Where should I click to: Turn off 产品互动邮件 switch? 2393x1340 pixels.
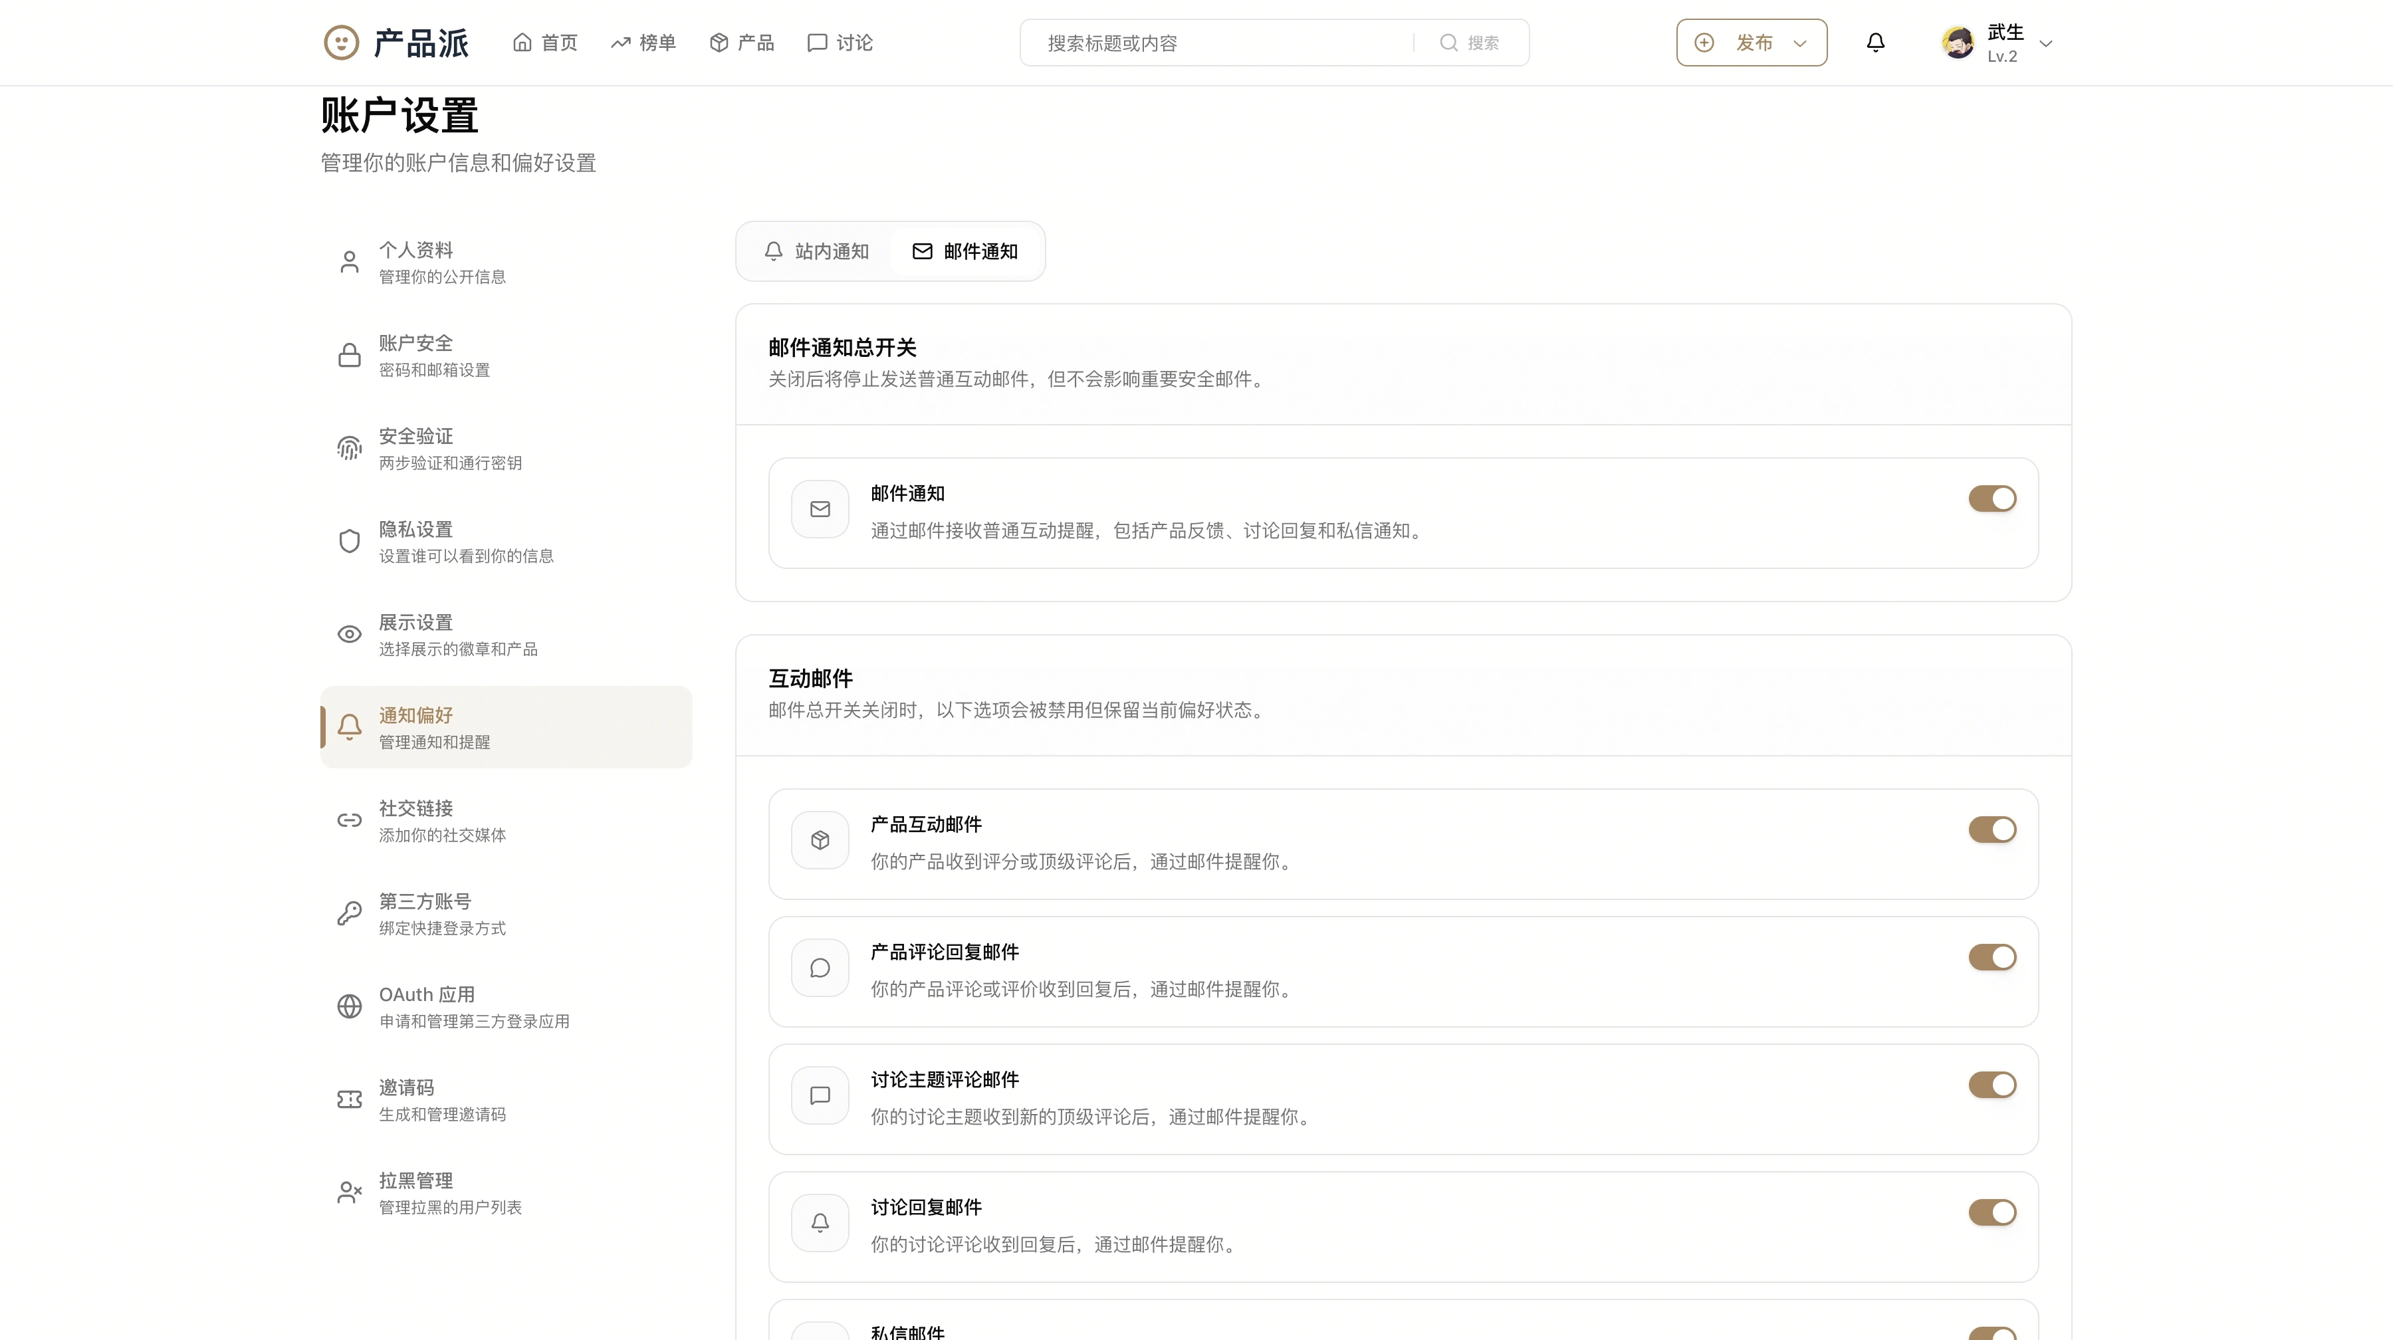click(x=1992, y=830)
